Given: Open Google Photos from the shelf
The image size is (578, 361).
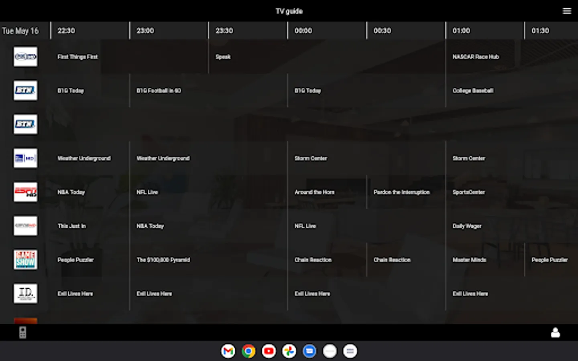Looking at the screenshot, I should 289,351.
